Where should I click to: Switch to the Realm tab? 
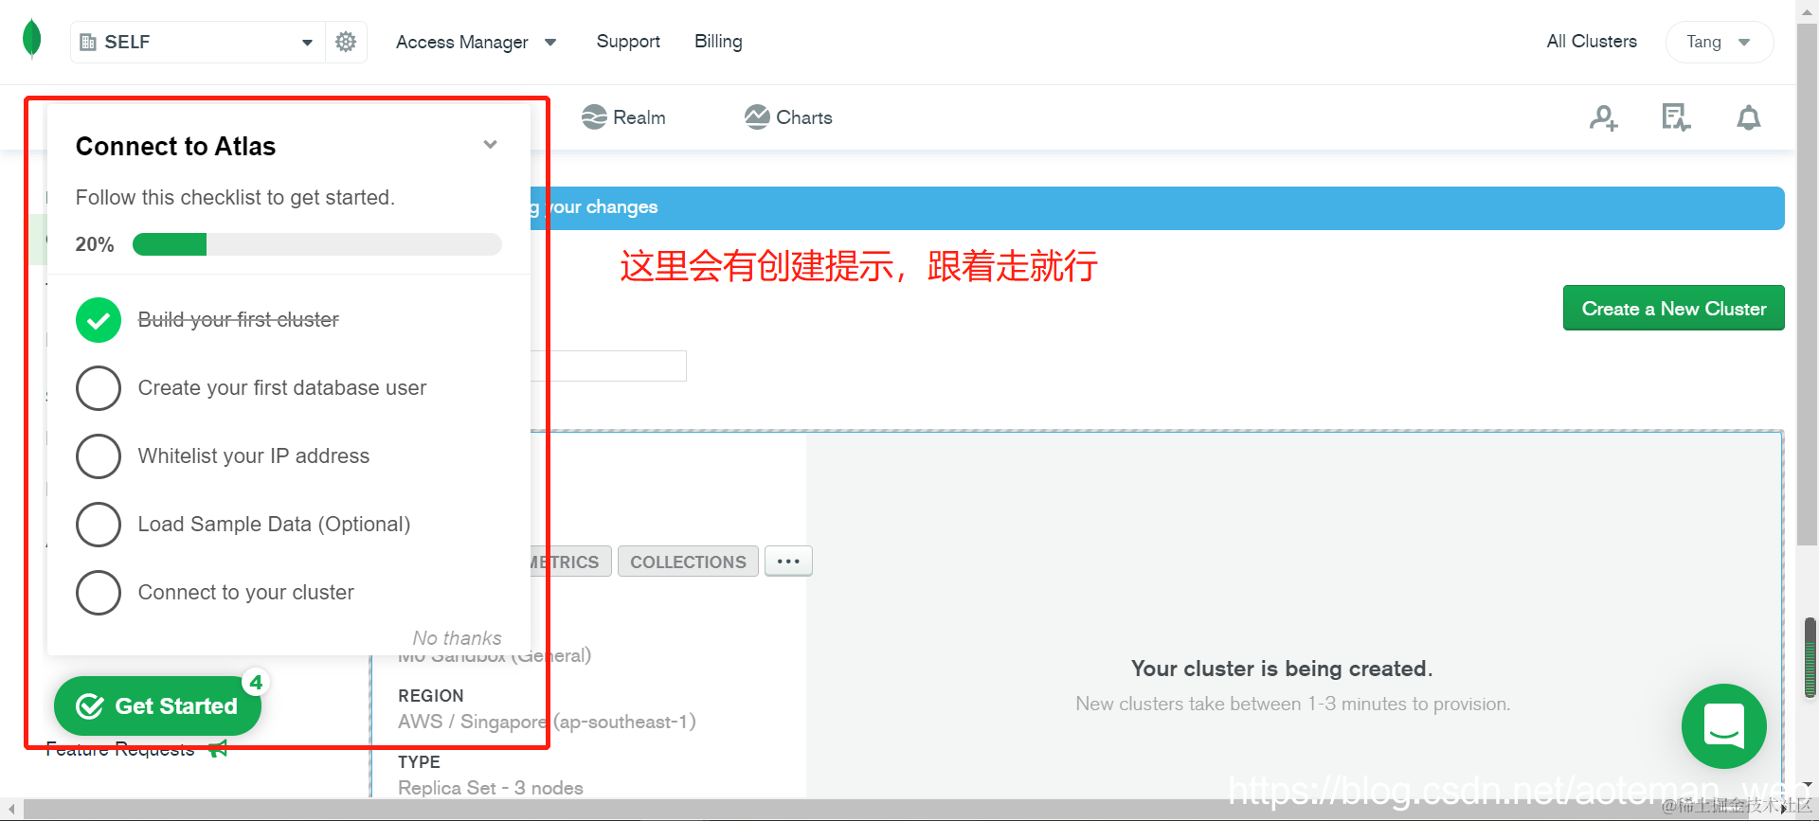tap(623, 117)
